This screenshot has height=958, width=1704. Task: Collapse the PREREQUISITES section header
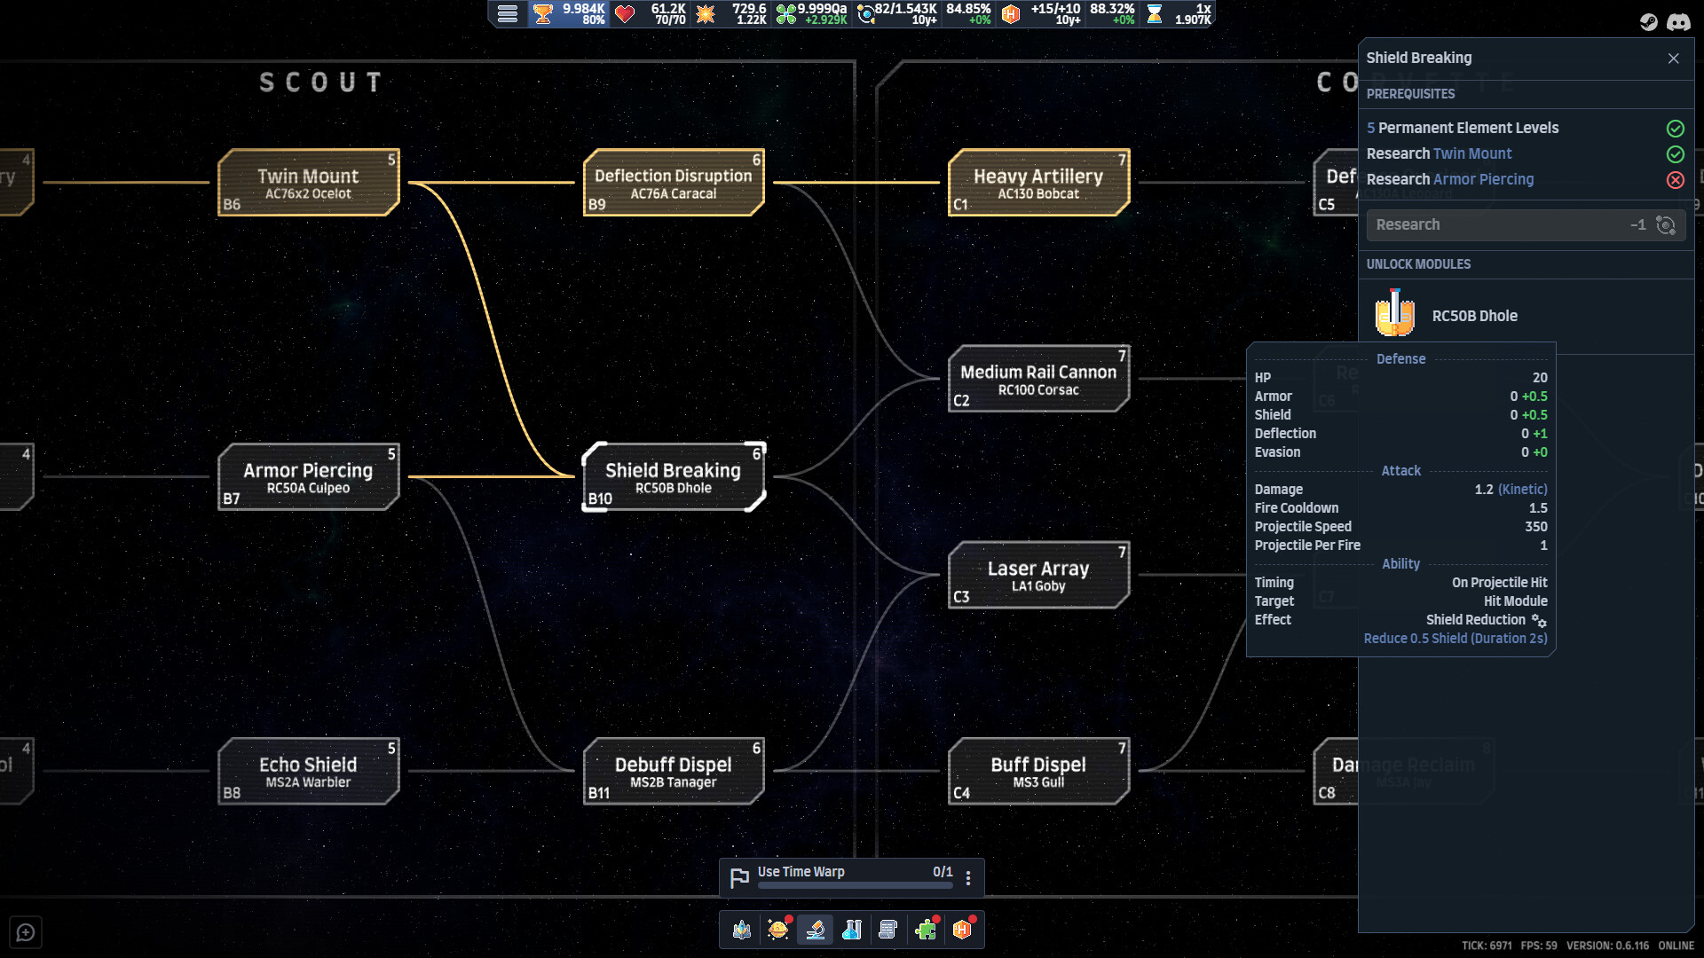1410,93
